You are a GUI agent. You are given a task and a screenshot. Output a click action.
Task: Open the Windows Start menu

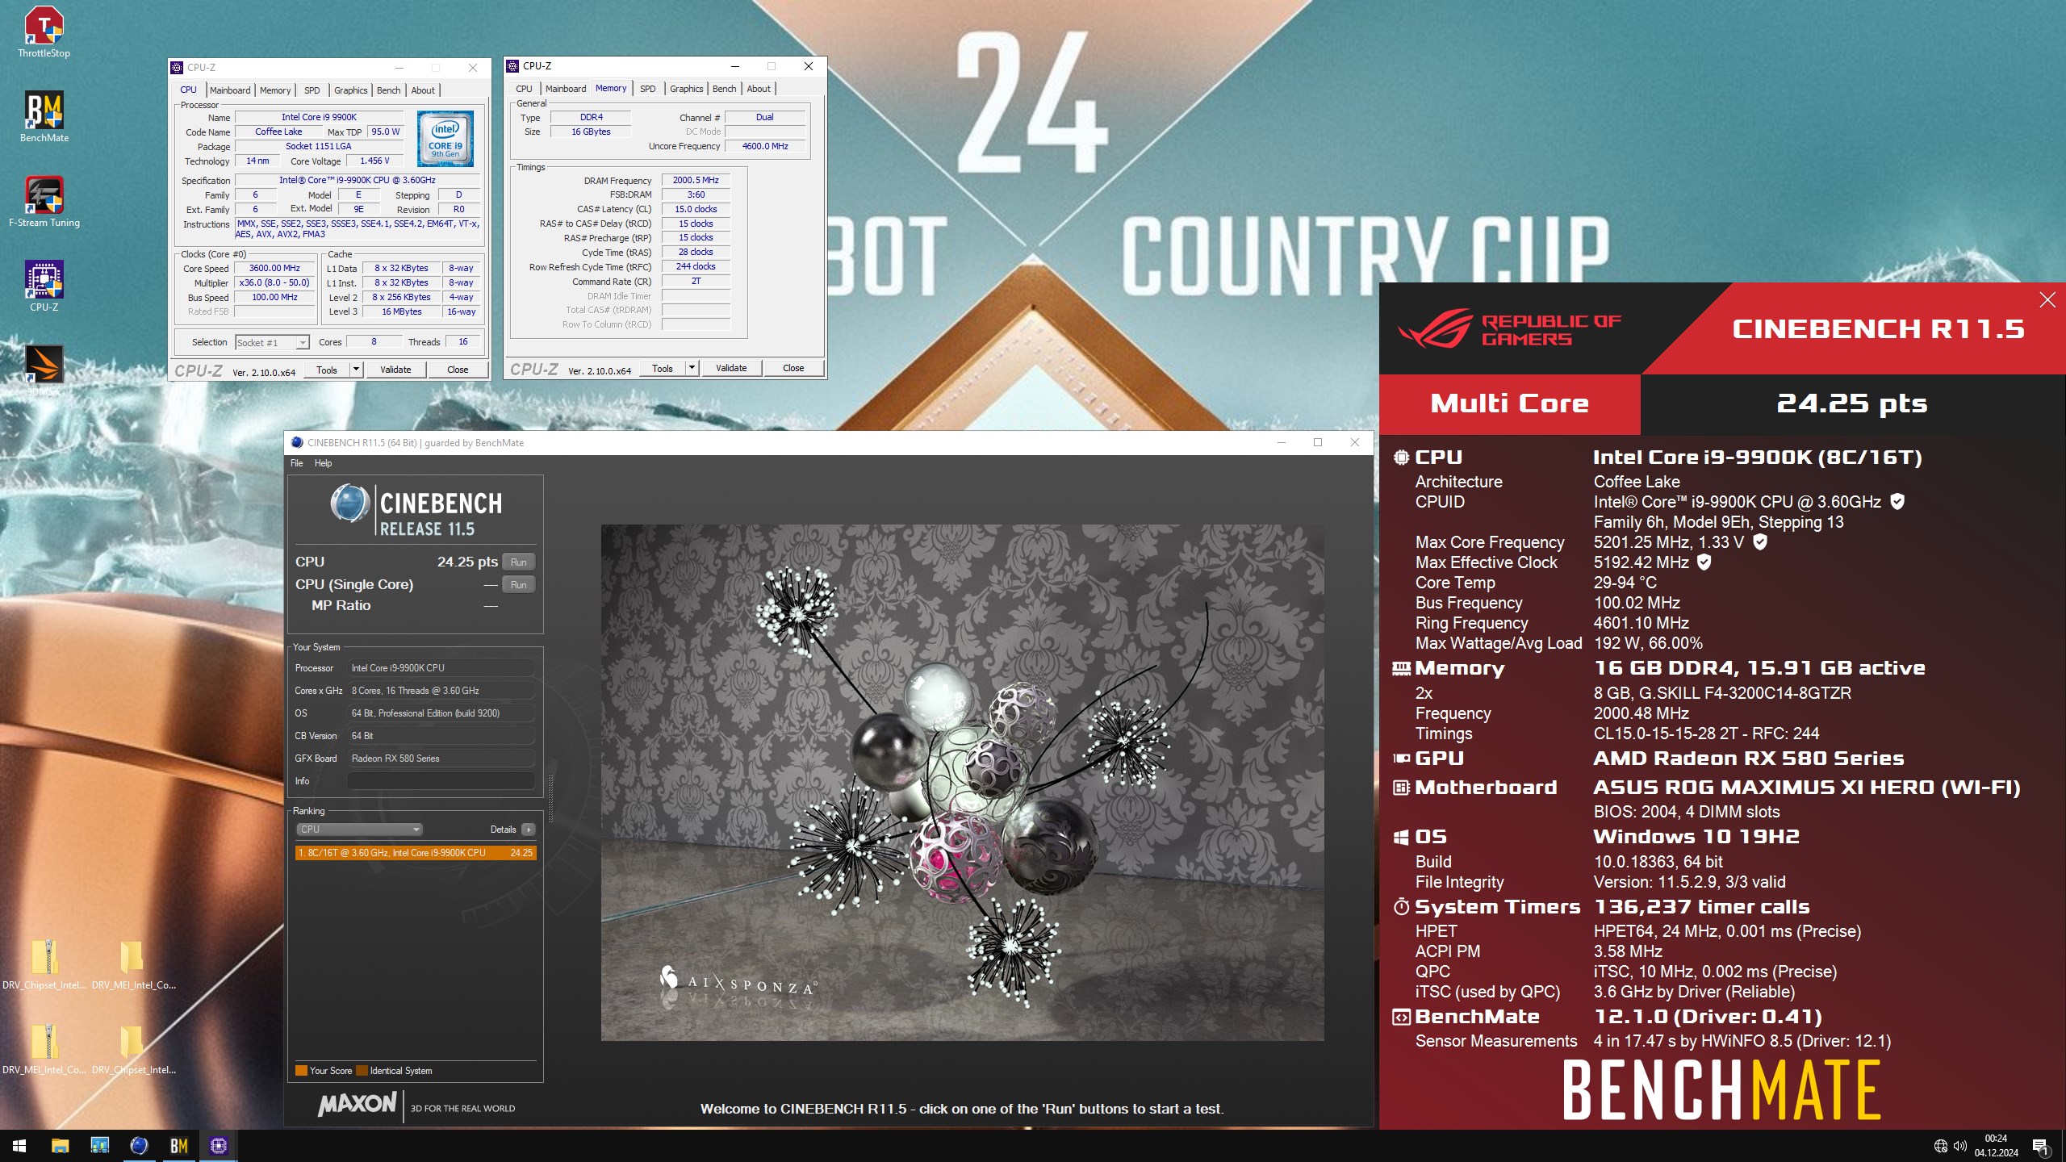coord(19,1145)
